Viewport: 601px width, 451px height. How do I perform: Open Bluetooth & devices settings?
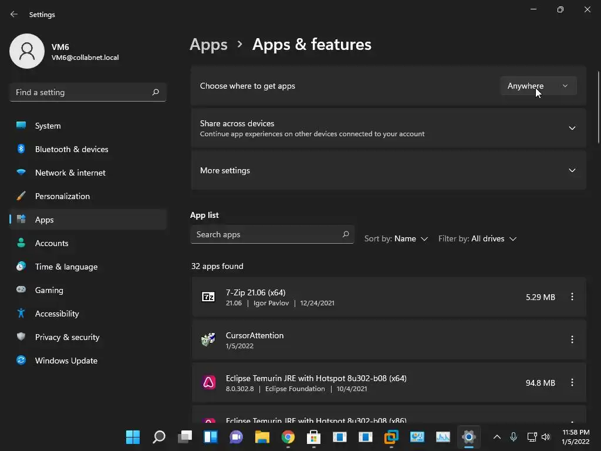tap(88, 149)
